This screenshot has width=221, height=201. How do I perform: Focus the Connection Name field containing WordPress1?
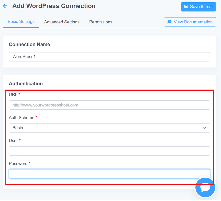tap(109, 57)
